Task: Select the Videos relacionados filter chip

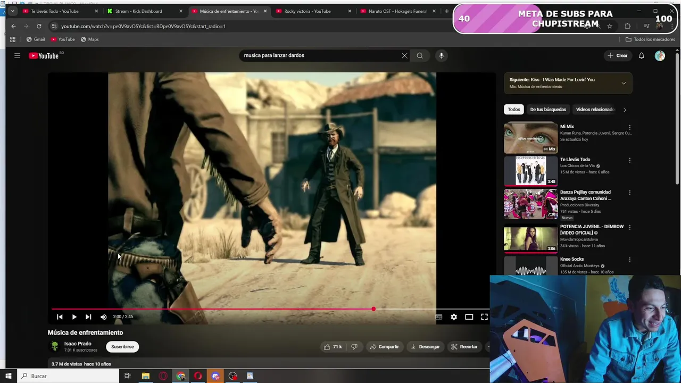Action: click(595, 110)
